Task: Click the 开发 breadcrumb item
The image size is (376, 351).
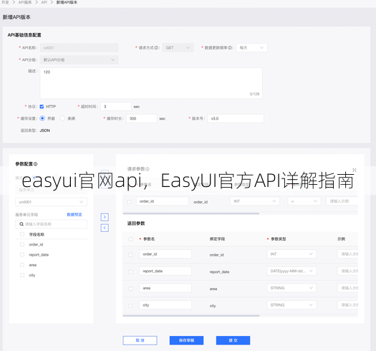Action: pyautogui.click(x=5, y=2)
